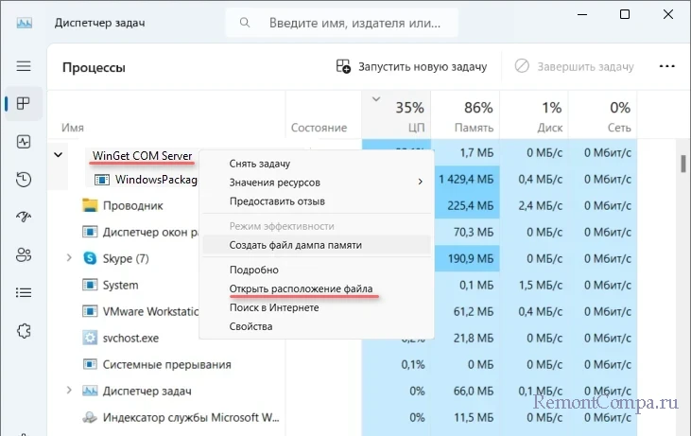Open the Значения ресурсов submenu arrow
The width and height of the screenshot is (691, 436).
tap(421, 182)
